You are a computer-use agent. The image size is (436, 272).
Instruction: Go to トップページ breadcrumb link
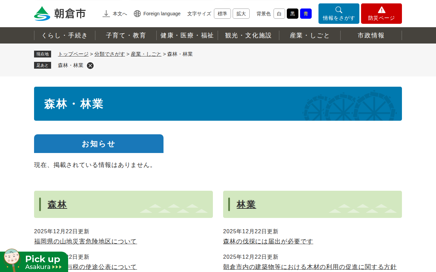(73, 54)
